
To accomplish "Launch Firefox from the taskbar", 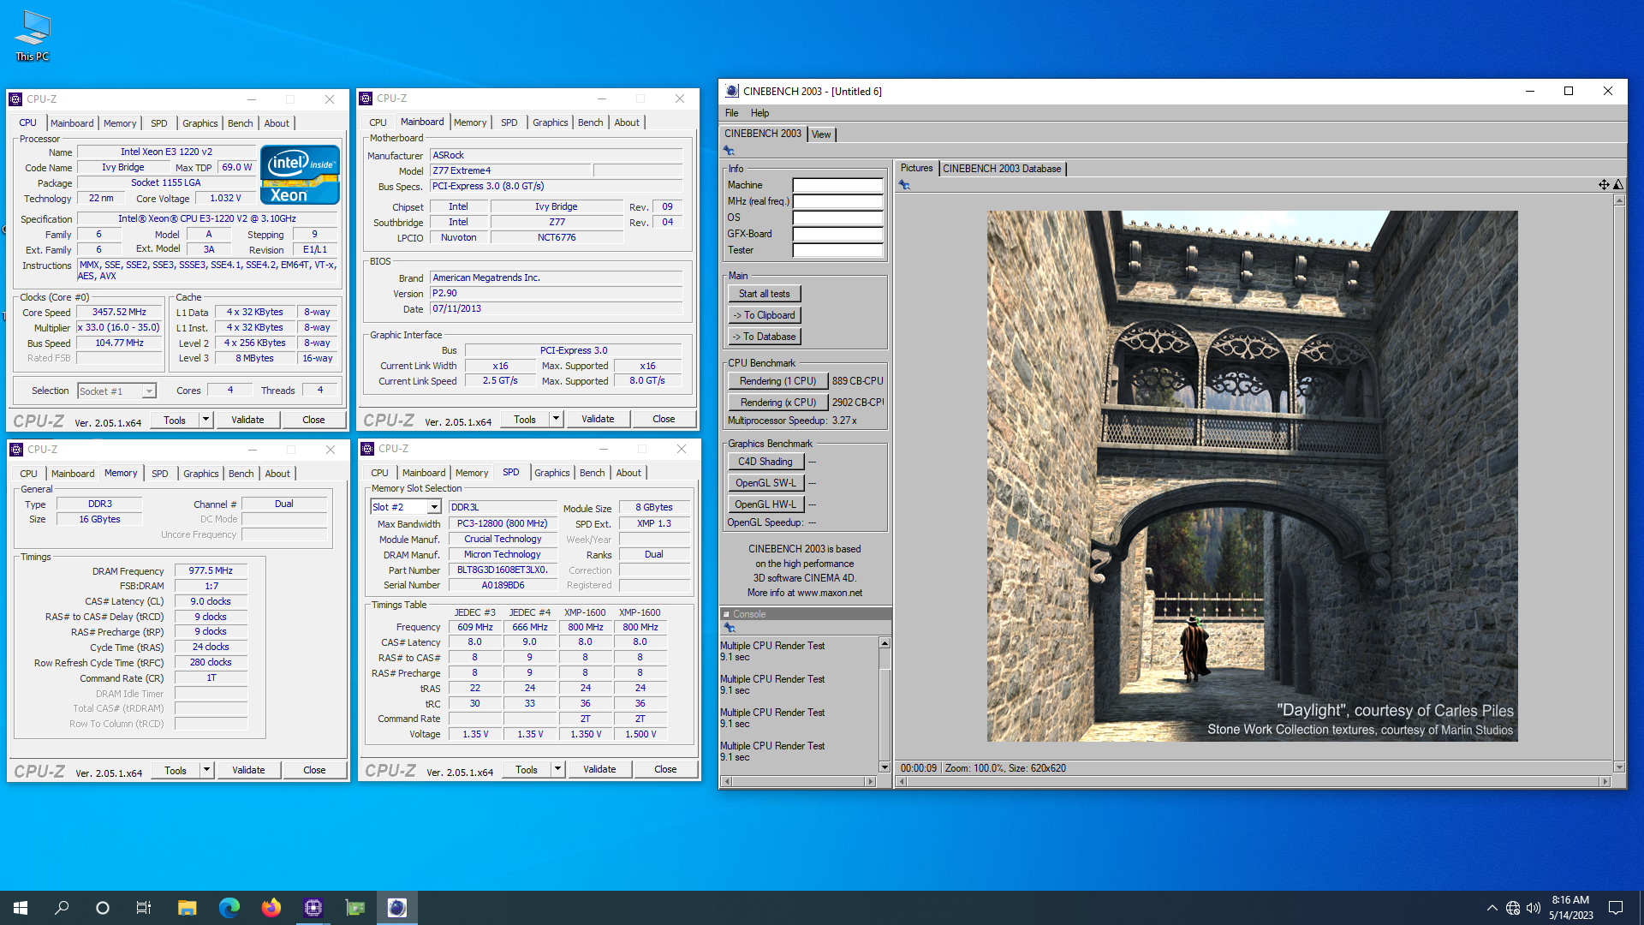I will [271, 908].
